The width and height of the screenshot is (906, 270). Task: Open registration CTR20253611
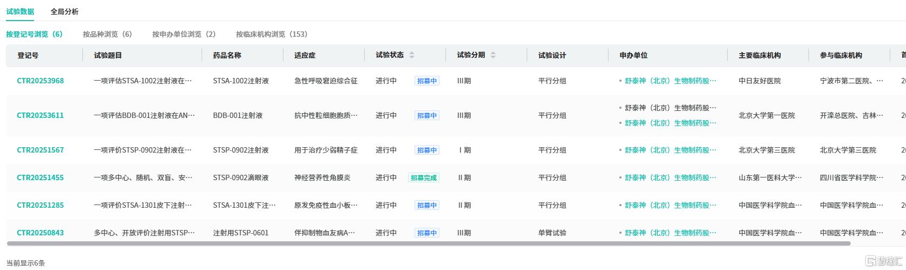(x=40, y=115)
